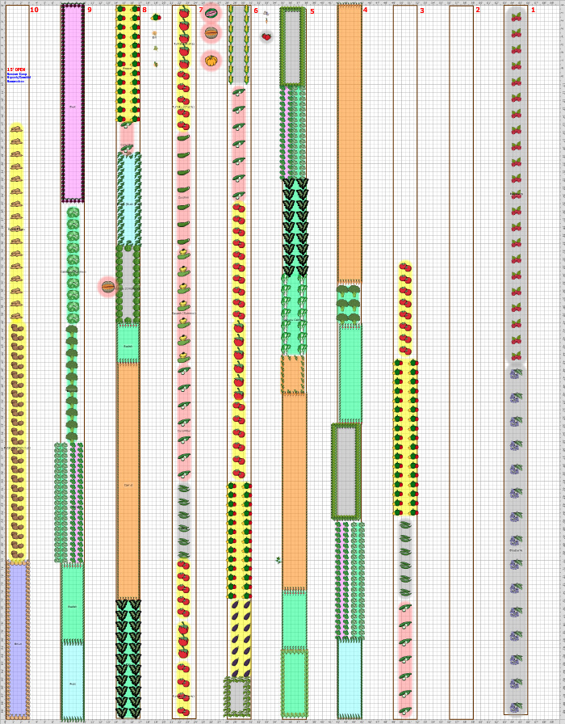Viewport: 565px width, 724px height.
Task: Click the lavender block at bottom of bed 10
Action: [x=18, y=638]
